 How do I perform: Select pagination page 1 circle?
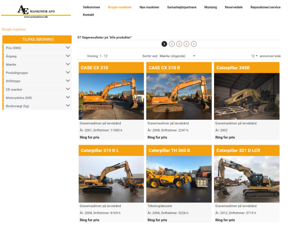coord(164,44)
